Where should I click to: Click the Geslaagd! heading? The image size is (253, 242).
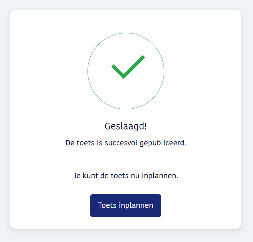pyautogui.click(x=126, y=126)
